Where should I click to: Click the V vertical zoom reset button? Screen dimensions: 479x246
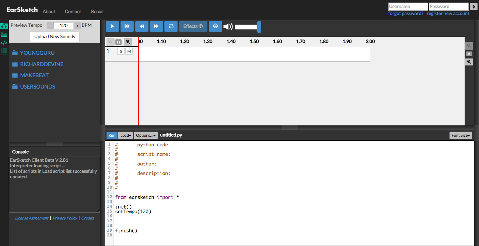pyautogui.click(x=469, y=54)
